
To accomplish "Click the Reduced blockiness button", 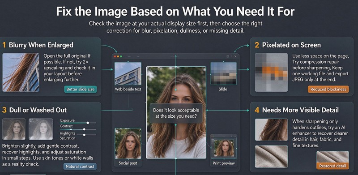I will [x=328, y=90].
